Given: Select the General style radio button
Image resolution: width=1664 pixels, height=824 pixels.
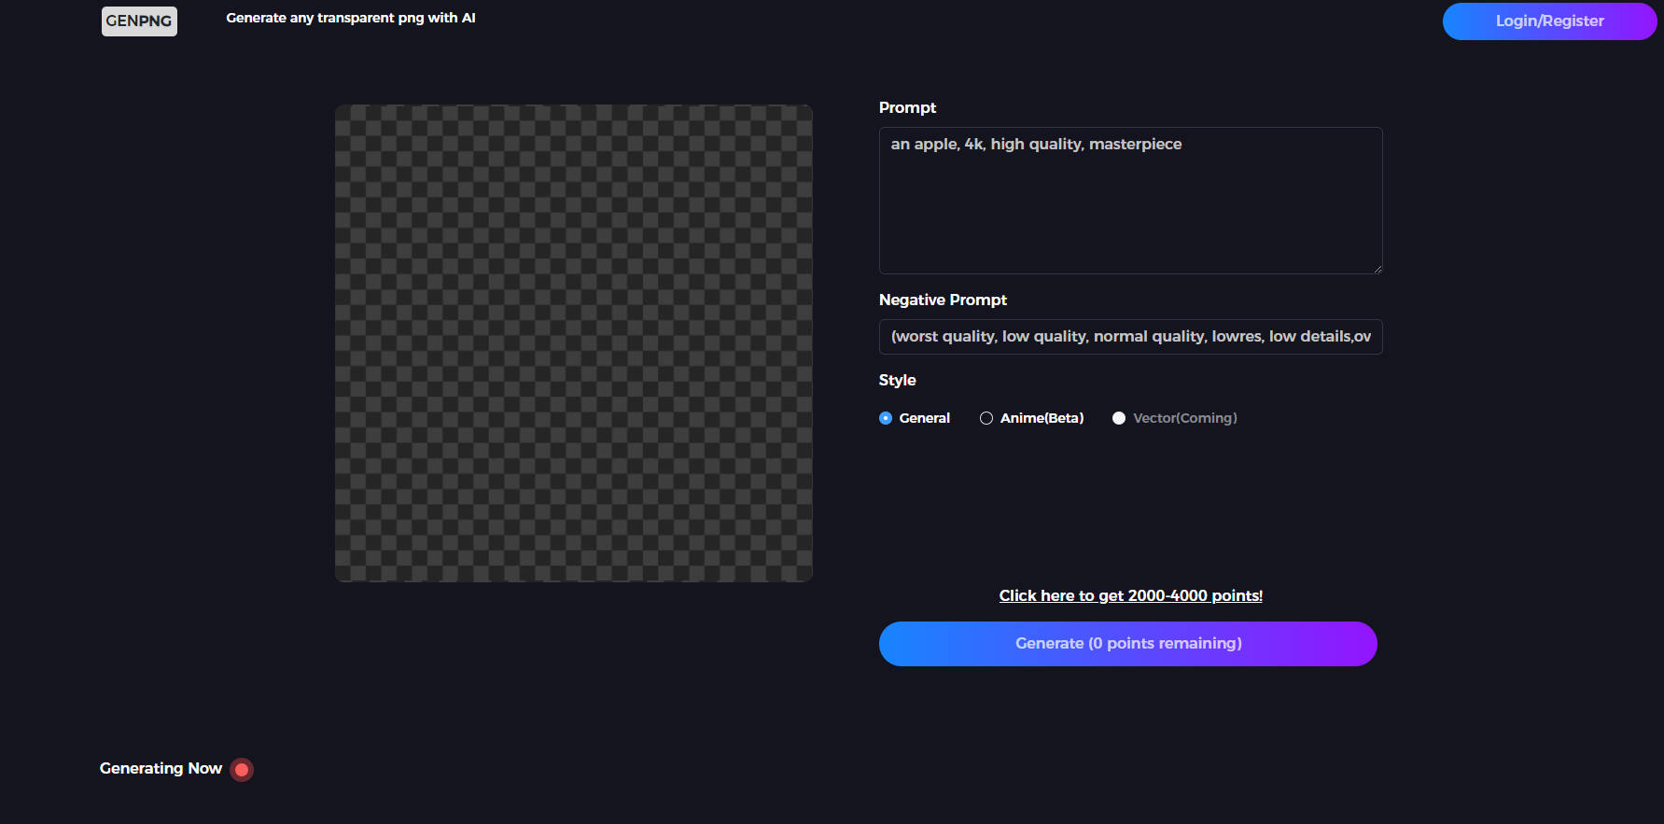Looking at the screenshot, I should [886, 418].
